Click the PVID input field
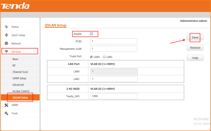 [x=113, y=41]
